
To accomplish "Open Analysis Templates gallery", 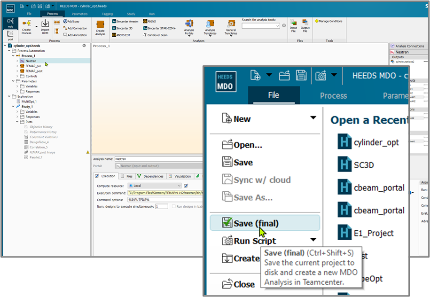I will 210,28.
